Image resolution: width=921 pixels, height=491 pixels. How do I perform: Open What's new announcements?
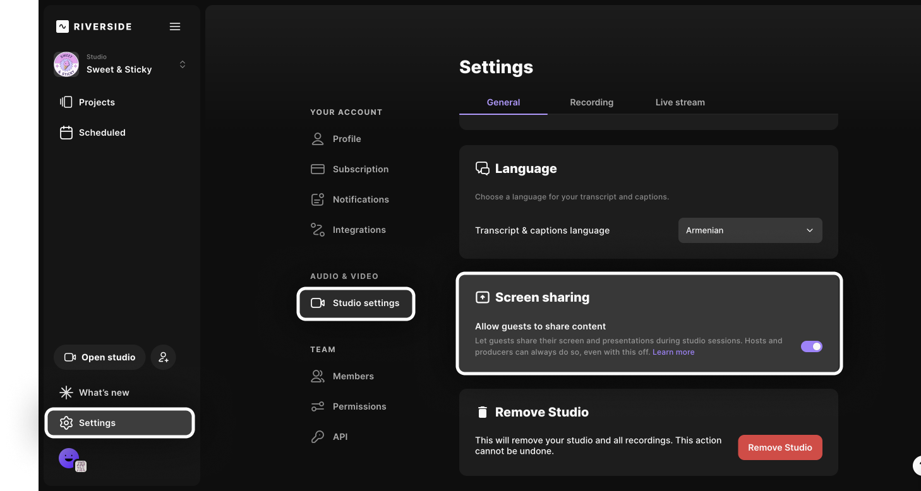(104, 393)
